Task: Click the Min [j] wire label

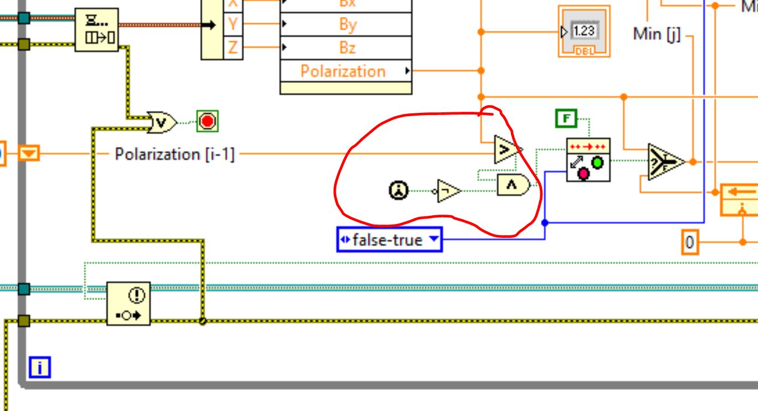Action: click(657, 34)
